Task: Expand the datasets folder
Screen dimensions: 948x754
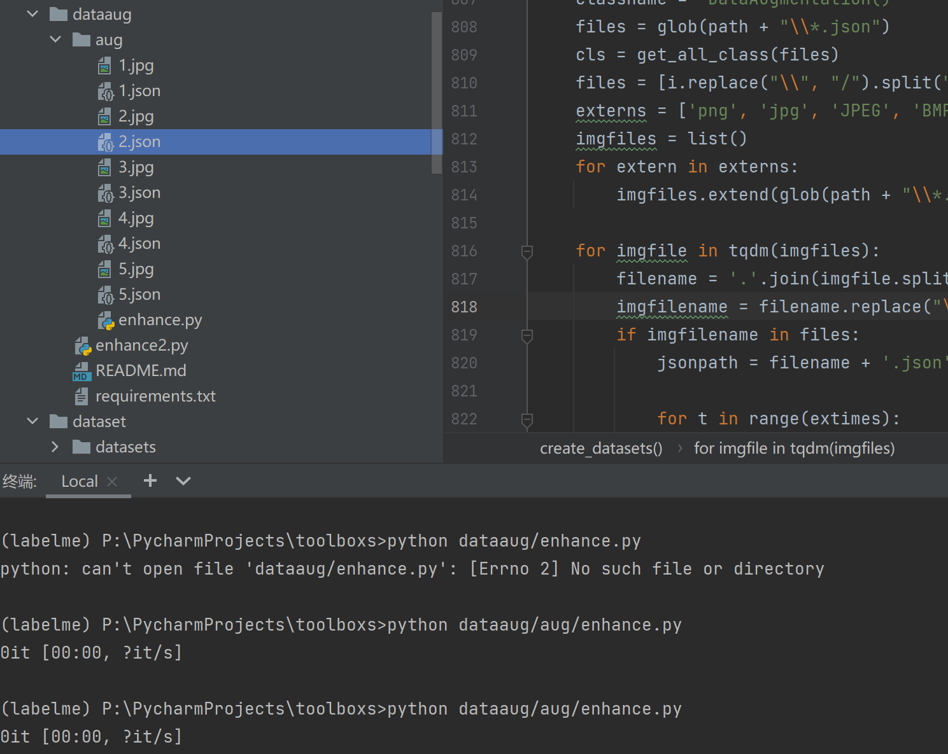Action: point(55,447)
